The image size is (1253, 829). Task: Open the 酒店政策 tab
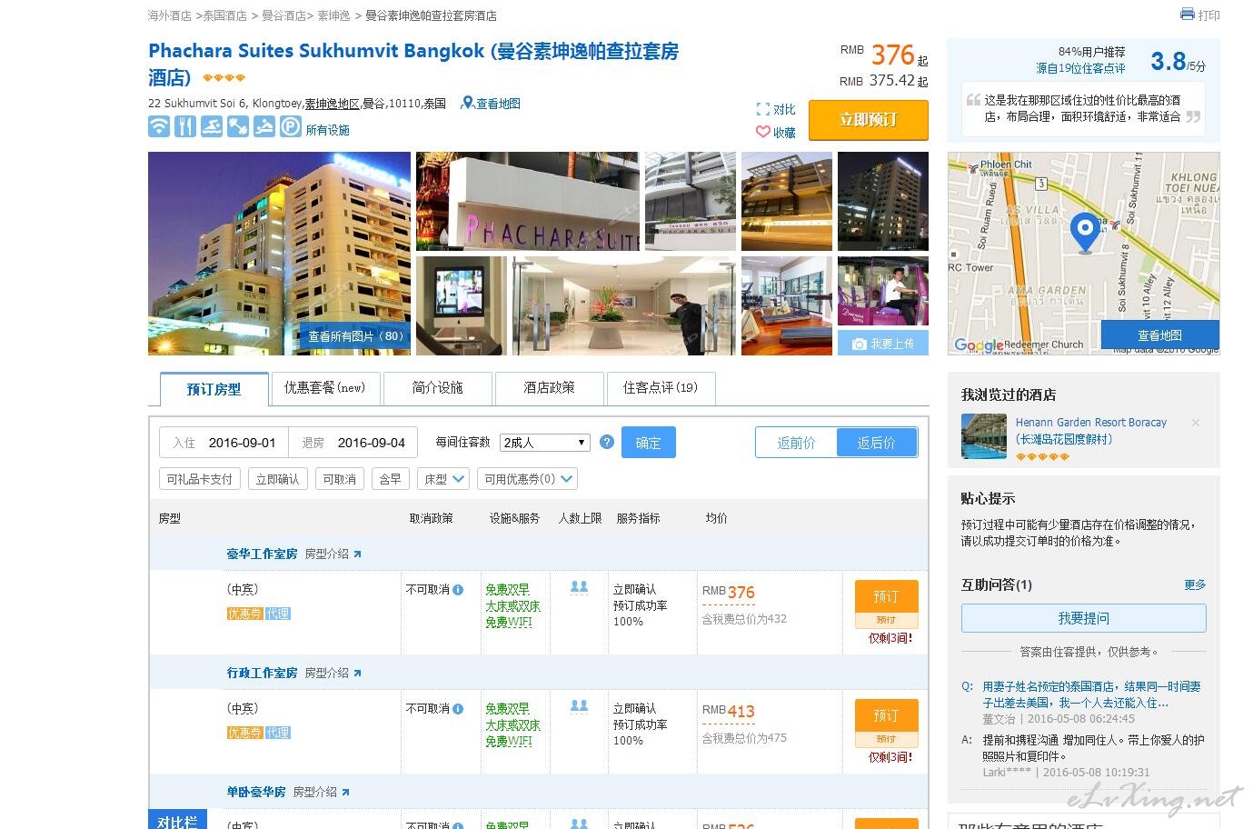point(549,387)
